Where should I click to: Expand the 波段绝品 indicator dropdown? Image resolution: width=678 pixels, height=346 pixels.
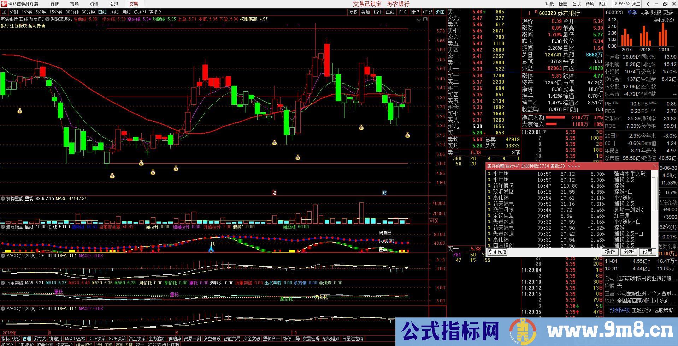3,227
